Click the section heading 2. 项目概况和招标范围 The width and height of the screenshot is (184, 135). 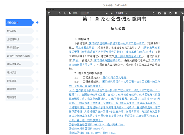coord(89,73)
